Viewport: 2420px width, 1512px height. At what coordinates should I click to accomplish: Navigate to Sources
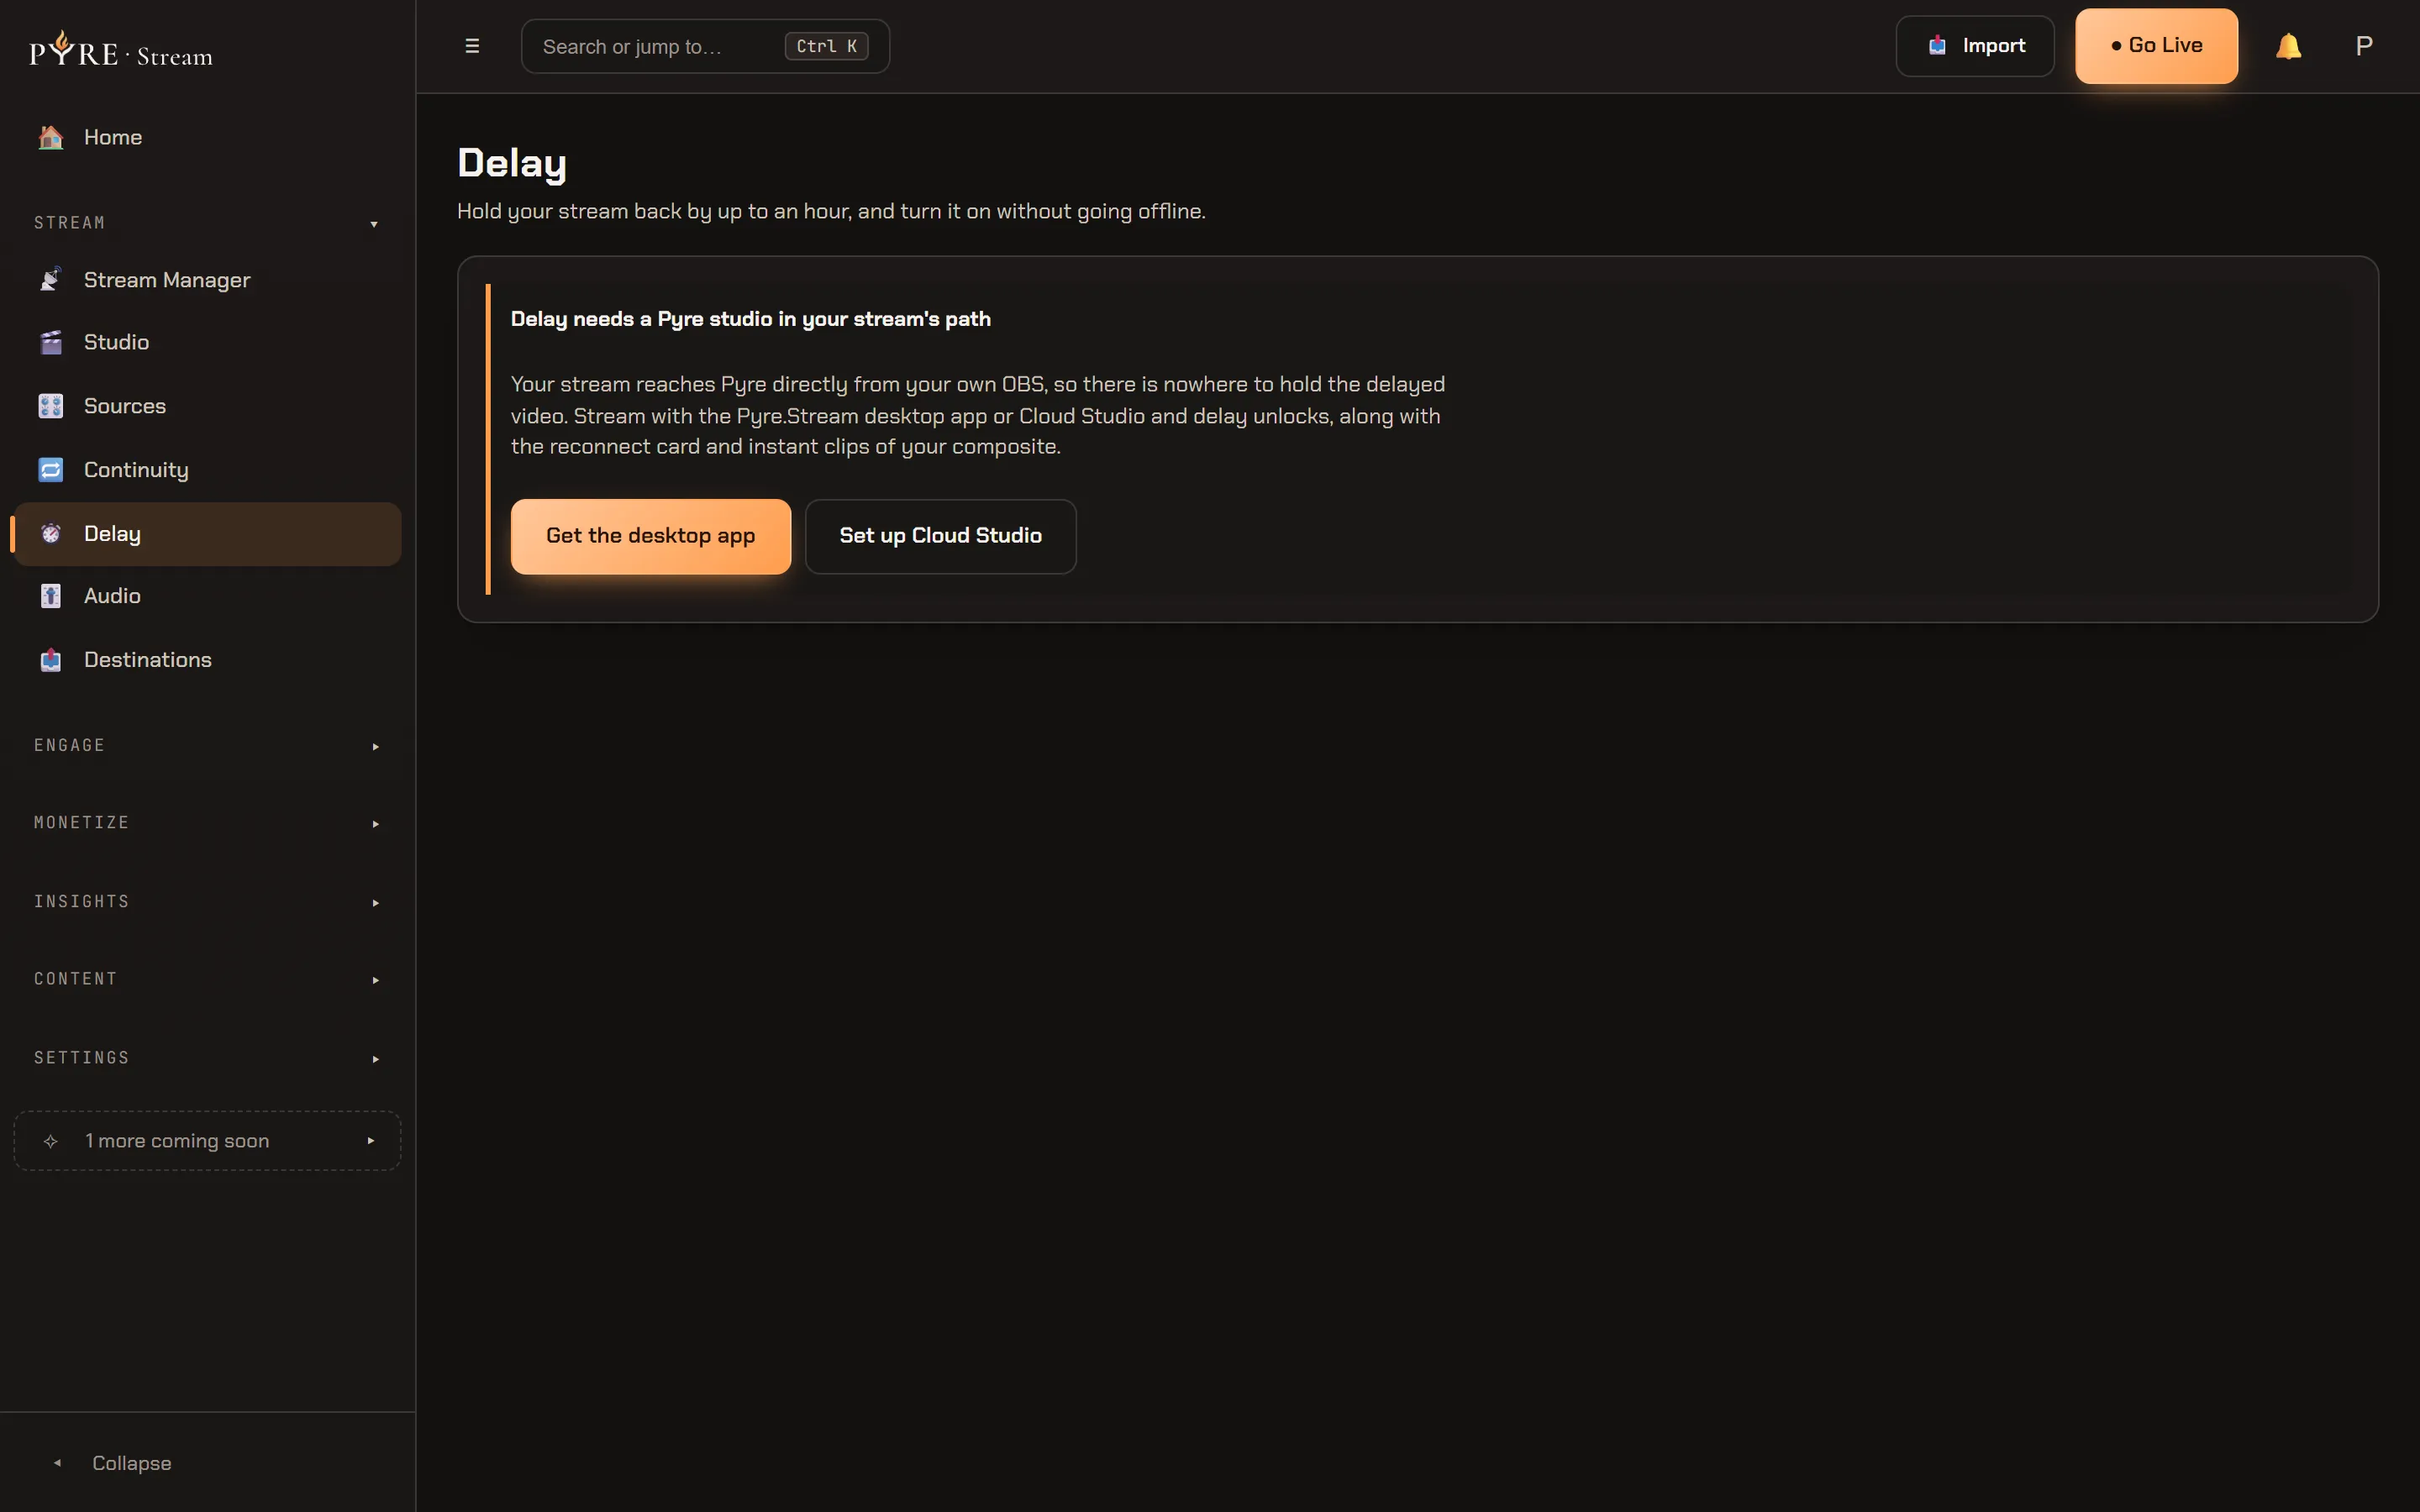point(207,406)
